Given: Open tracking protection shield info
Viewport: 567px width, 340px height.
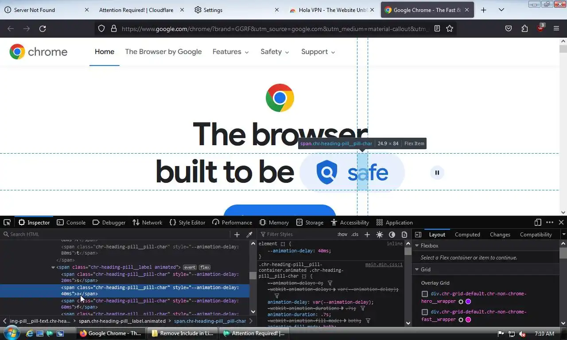Looking at the screenshot, I should point(101,29).
